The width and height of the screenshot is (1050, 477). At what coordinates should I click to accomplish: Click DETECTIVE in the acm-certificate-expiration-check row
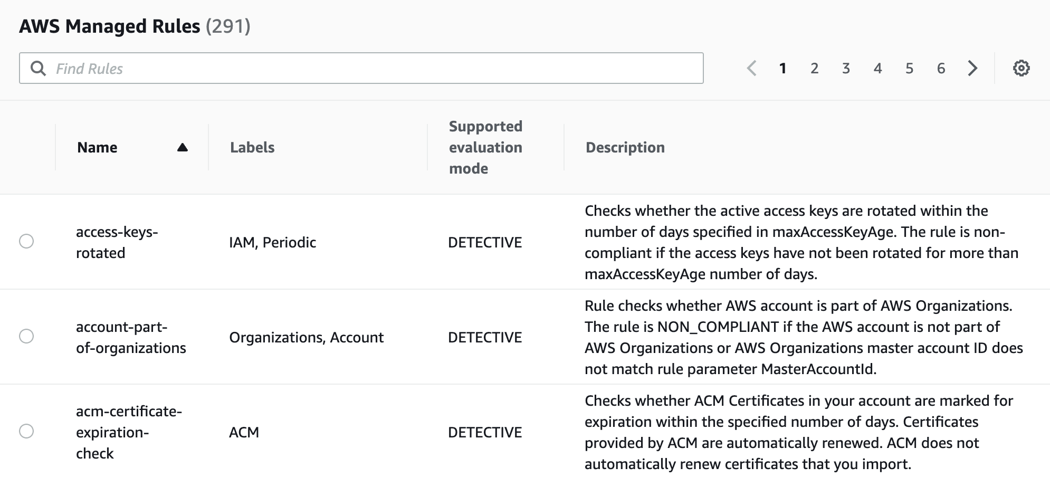(x=485, y=432)
